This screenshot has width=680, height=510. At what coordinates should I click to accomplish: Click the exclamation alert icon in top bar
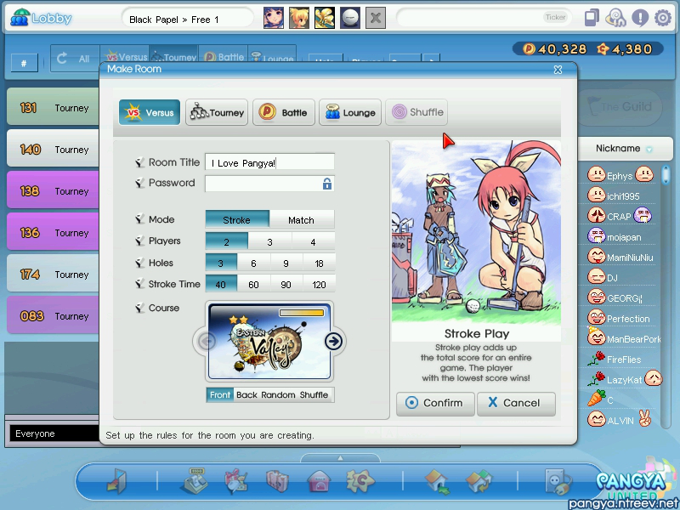pos(640,18)
